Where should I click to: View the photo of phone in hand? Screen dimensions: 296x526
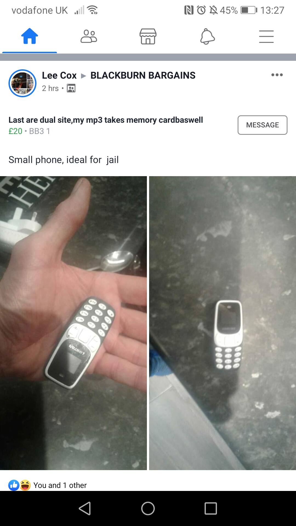(x=73, y=323)
